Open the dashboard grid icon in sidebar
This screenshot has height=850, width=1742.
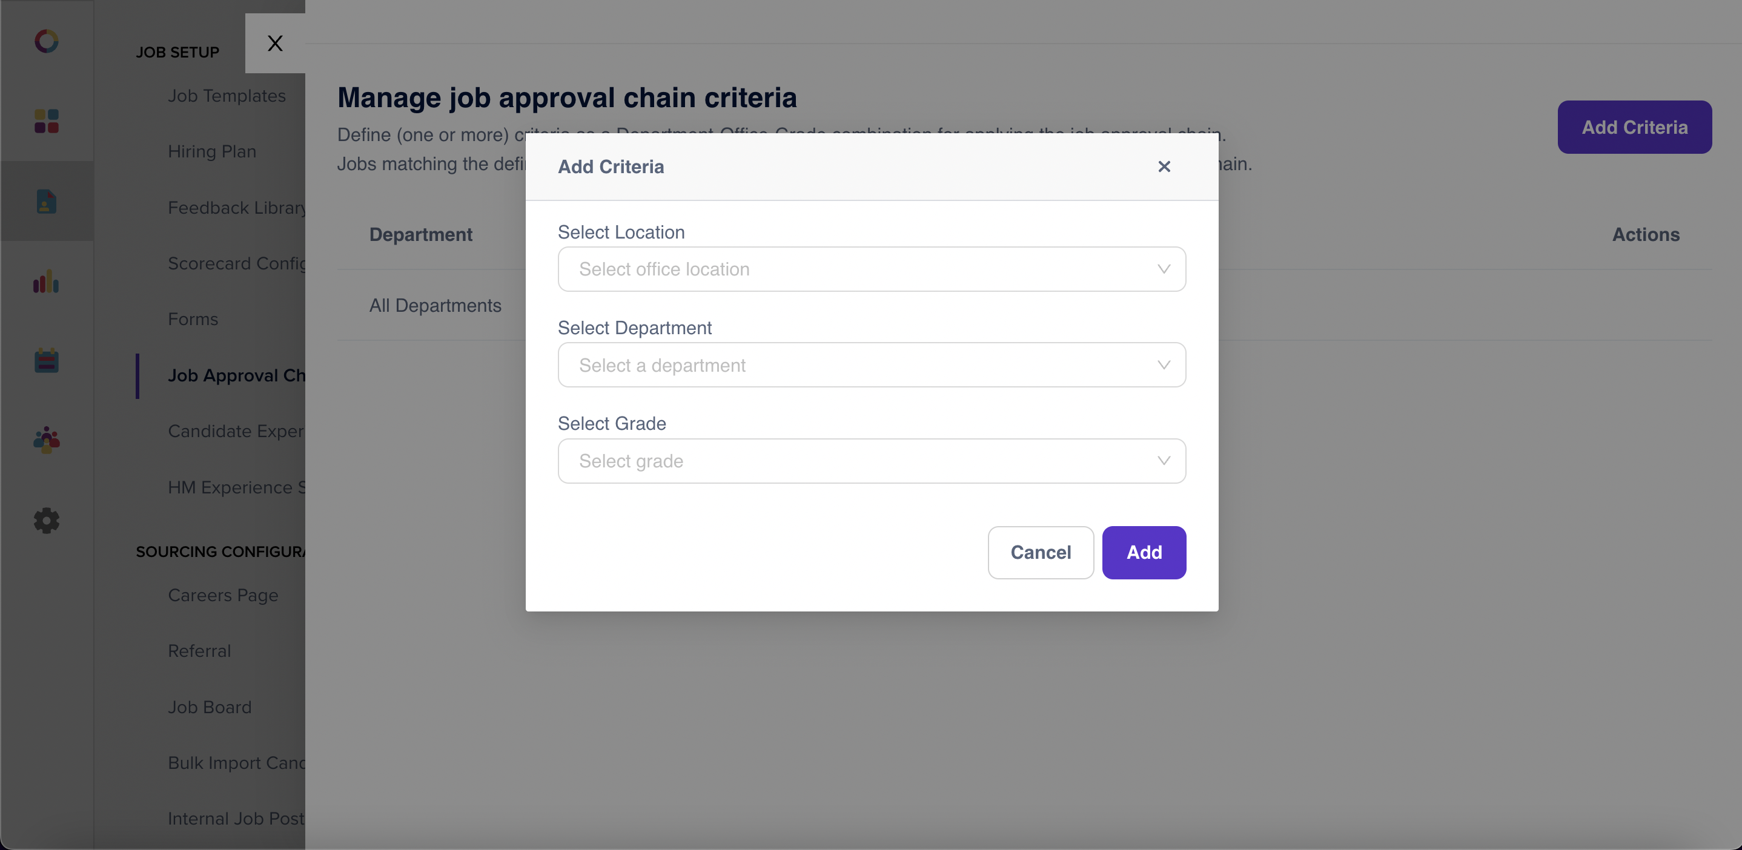(x=47, y=121)
